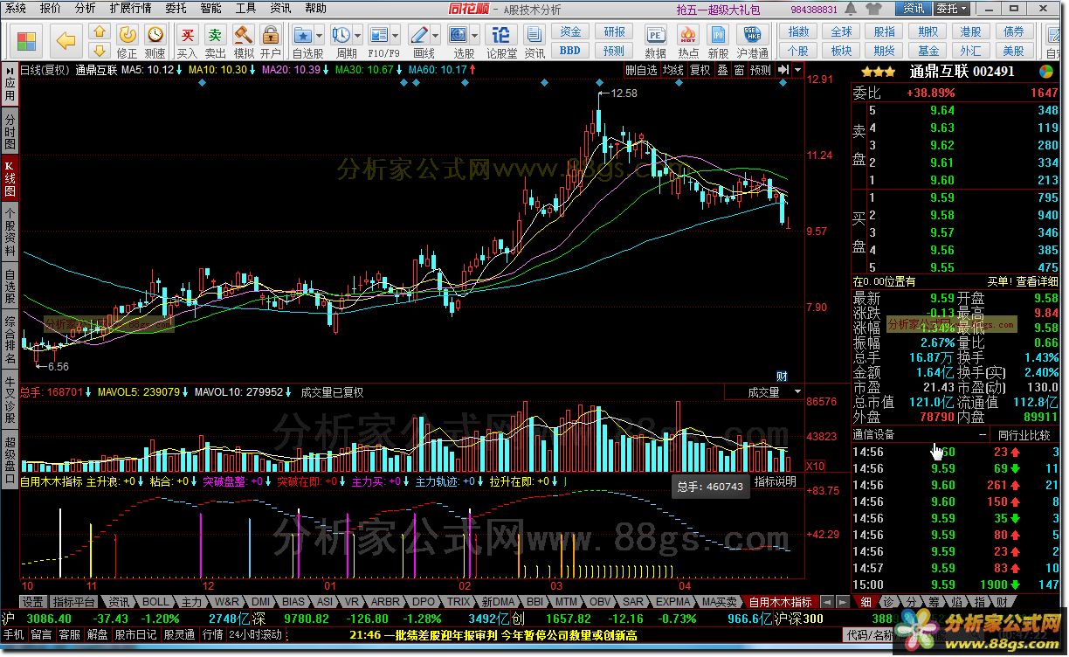Viewport: 1069px width, 657px height.
Task: Select the 分时图 sidebar tab
Action: point(10,131)
